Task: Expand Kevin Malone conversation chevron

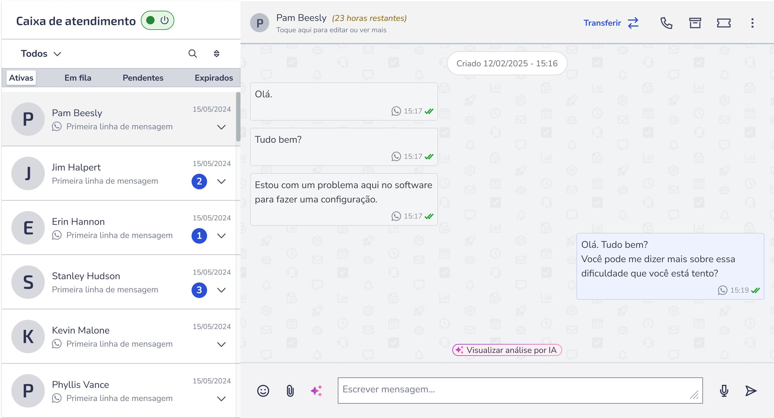Action: [x=221, y=344]
